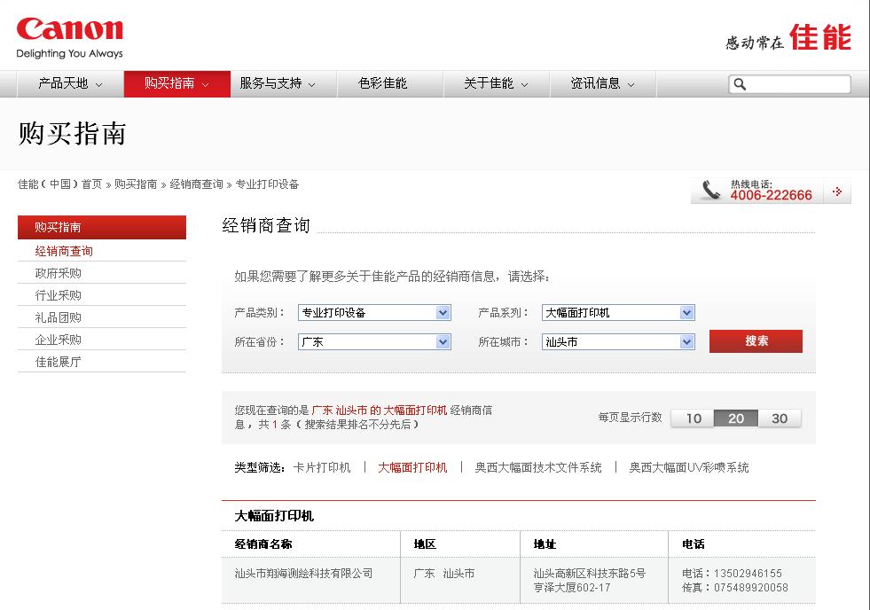Click the 经销商查询 breadcrumb link
This screenshot has height=610, width=870.
(x=196, y=184)
